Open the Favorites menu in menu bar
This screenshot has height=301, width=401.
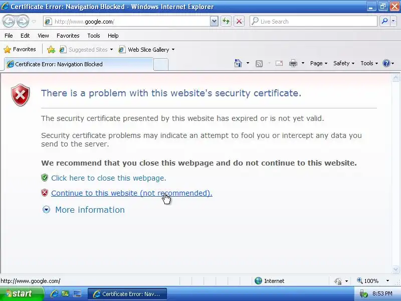point(68,36)
